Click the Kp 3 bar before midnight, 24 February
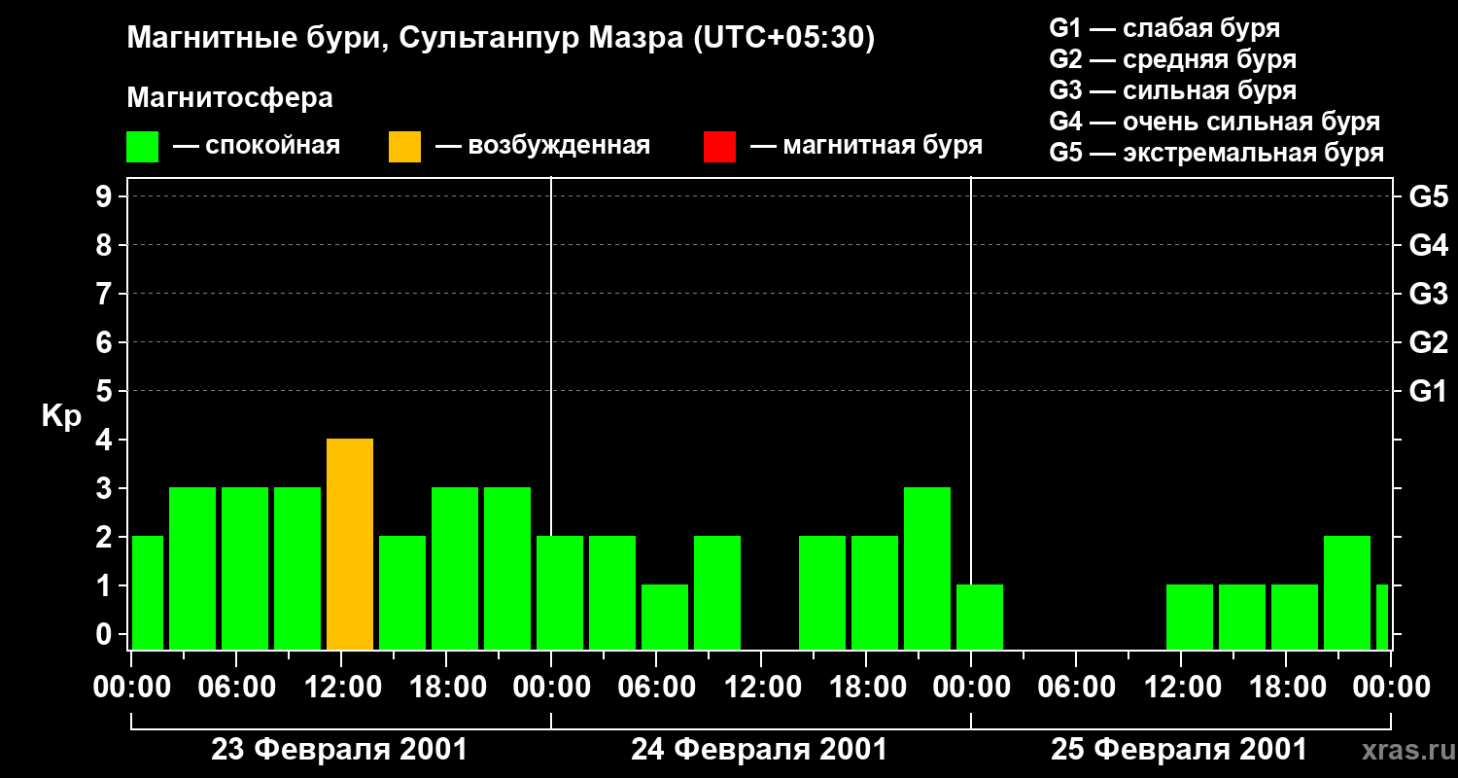This screenshot has height=778, width=1458. (x=927, y=569)
